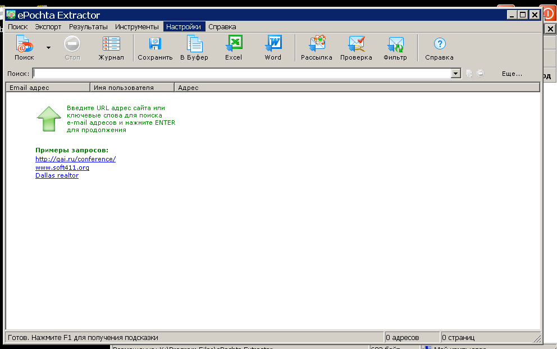Click the small grayed stop icon next to search field

coord(480,74)
